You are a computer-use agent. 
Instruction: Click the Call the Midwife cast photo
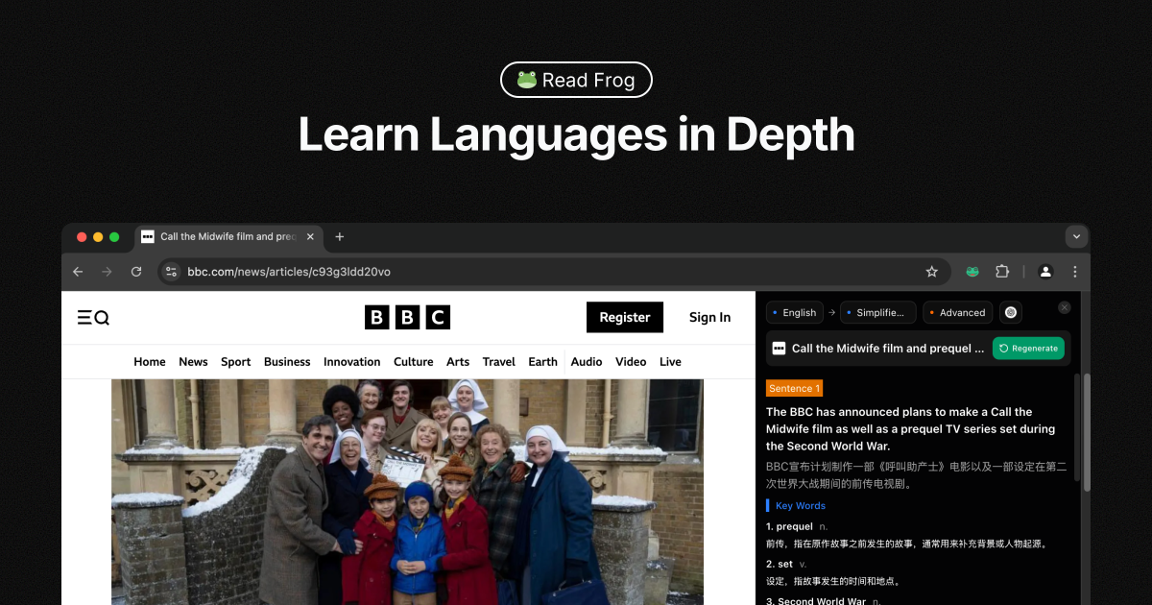coord(407,492)
